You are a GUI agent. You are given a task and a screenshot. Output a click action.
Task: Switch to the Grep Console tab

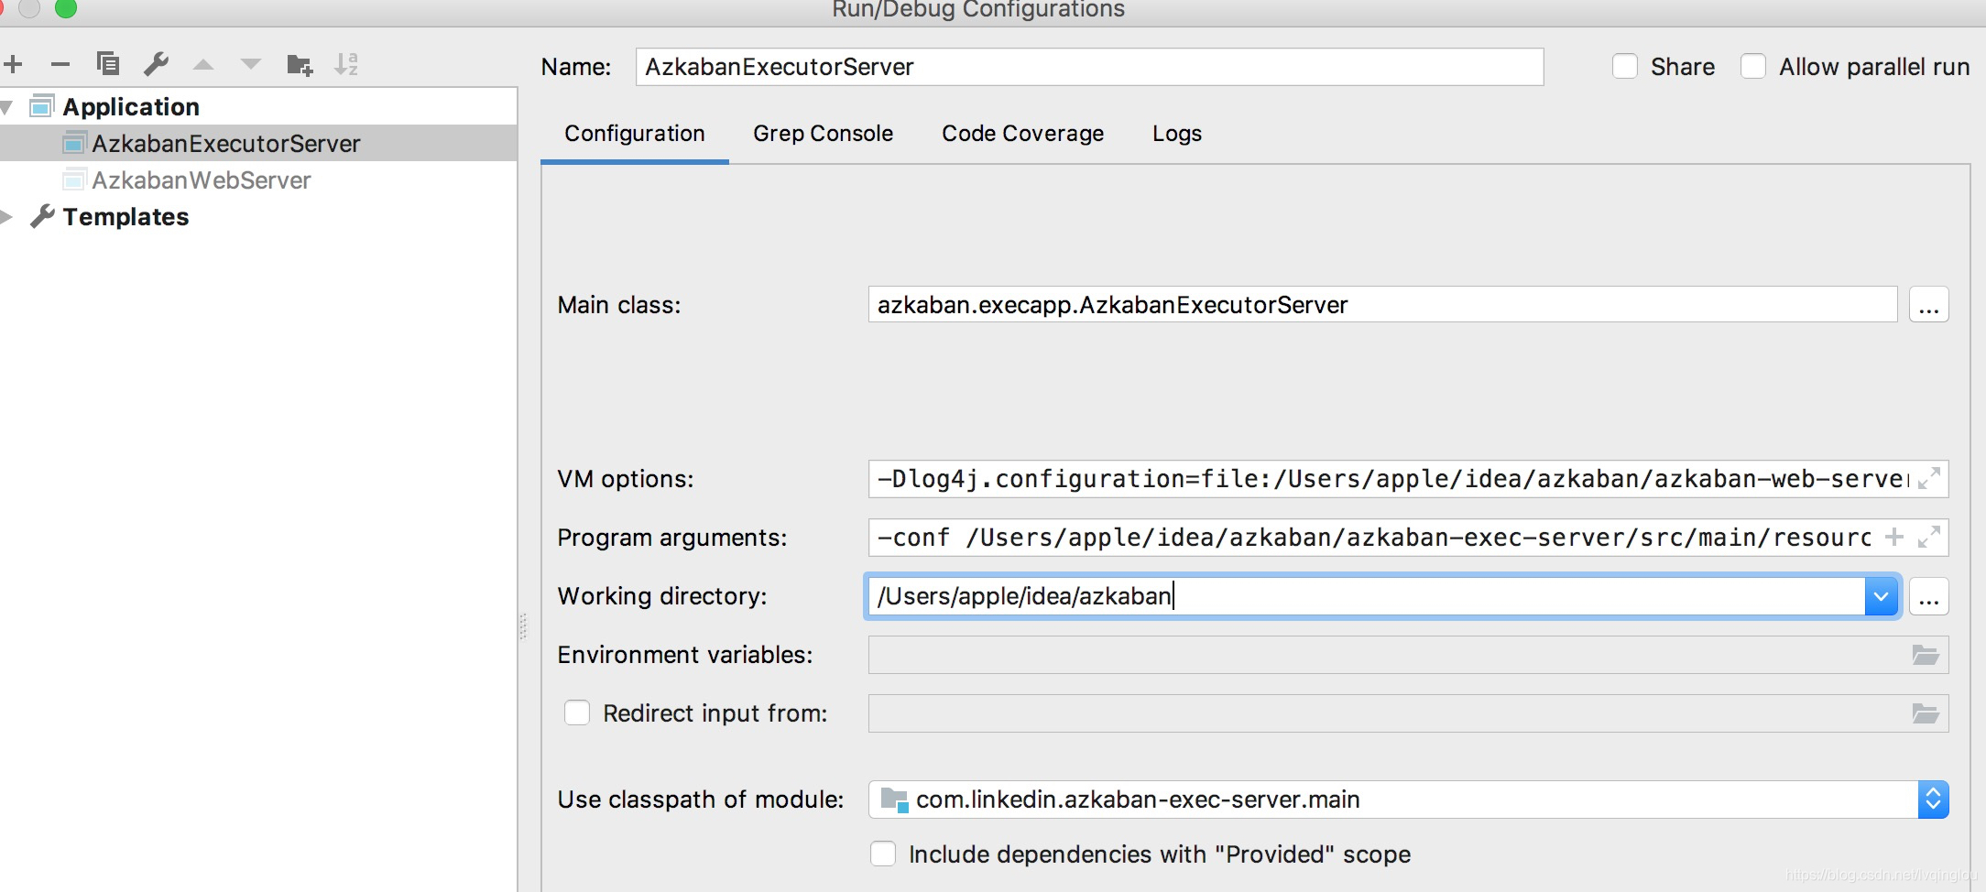pyautogui.click(x=823, y=134)
